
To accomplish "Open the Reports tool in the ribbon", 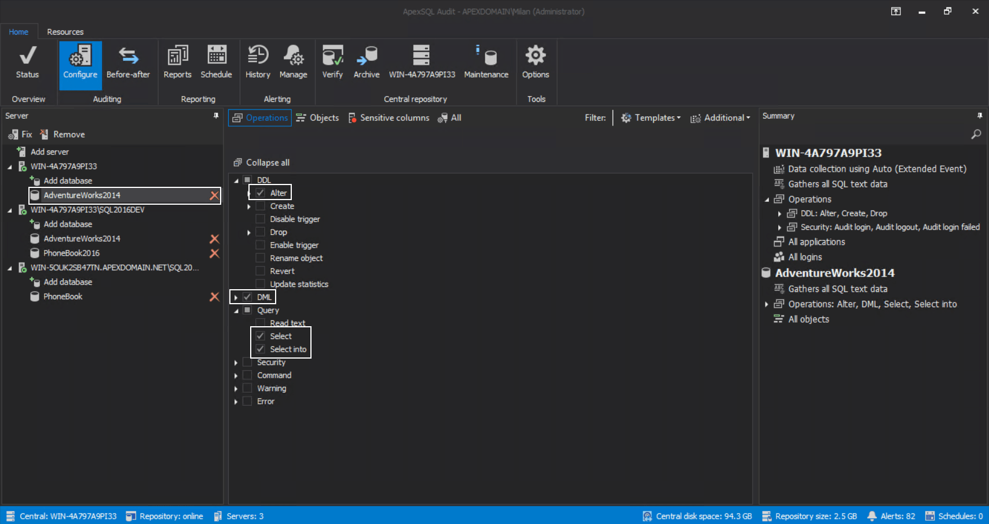I will point(177,61).
